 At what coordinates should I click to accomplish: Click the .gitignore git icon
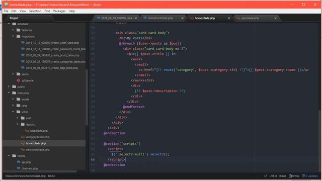click(19, 80)
